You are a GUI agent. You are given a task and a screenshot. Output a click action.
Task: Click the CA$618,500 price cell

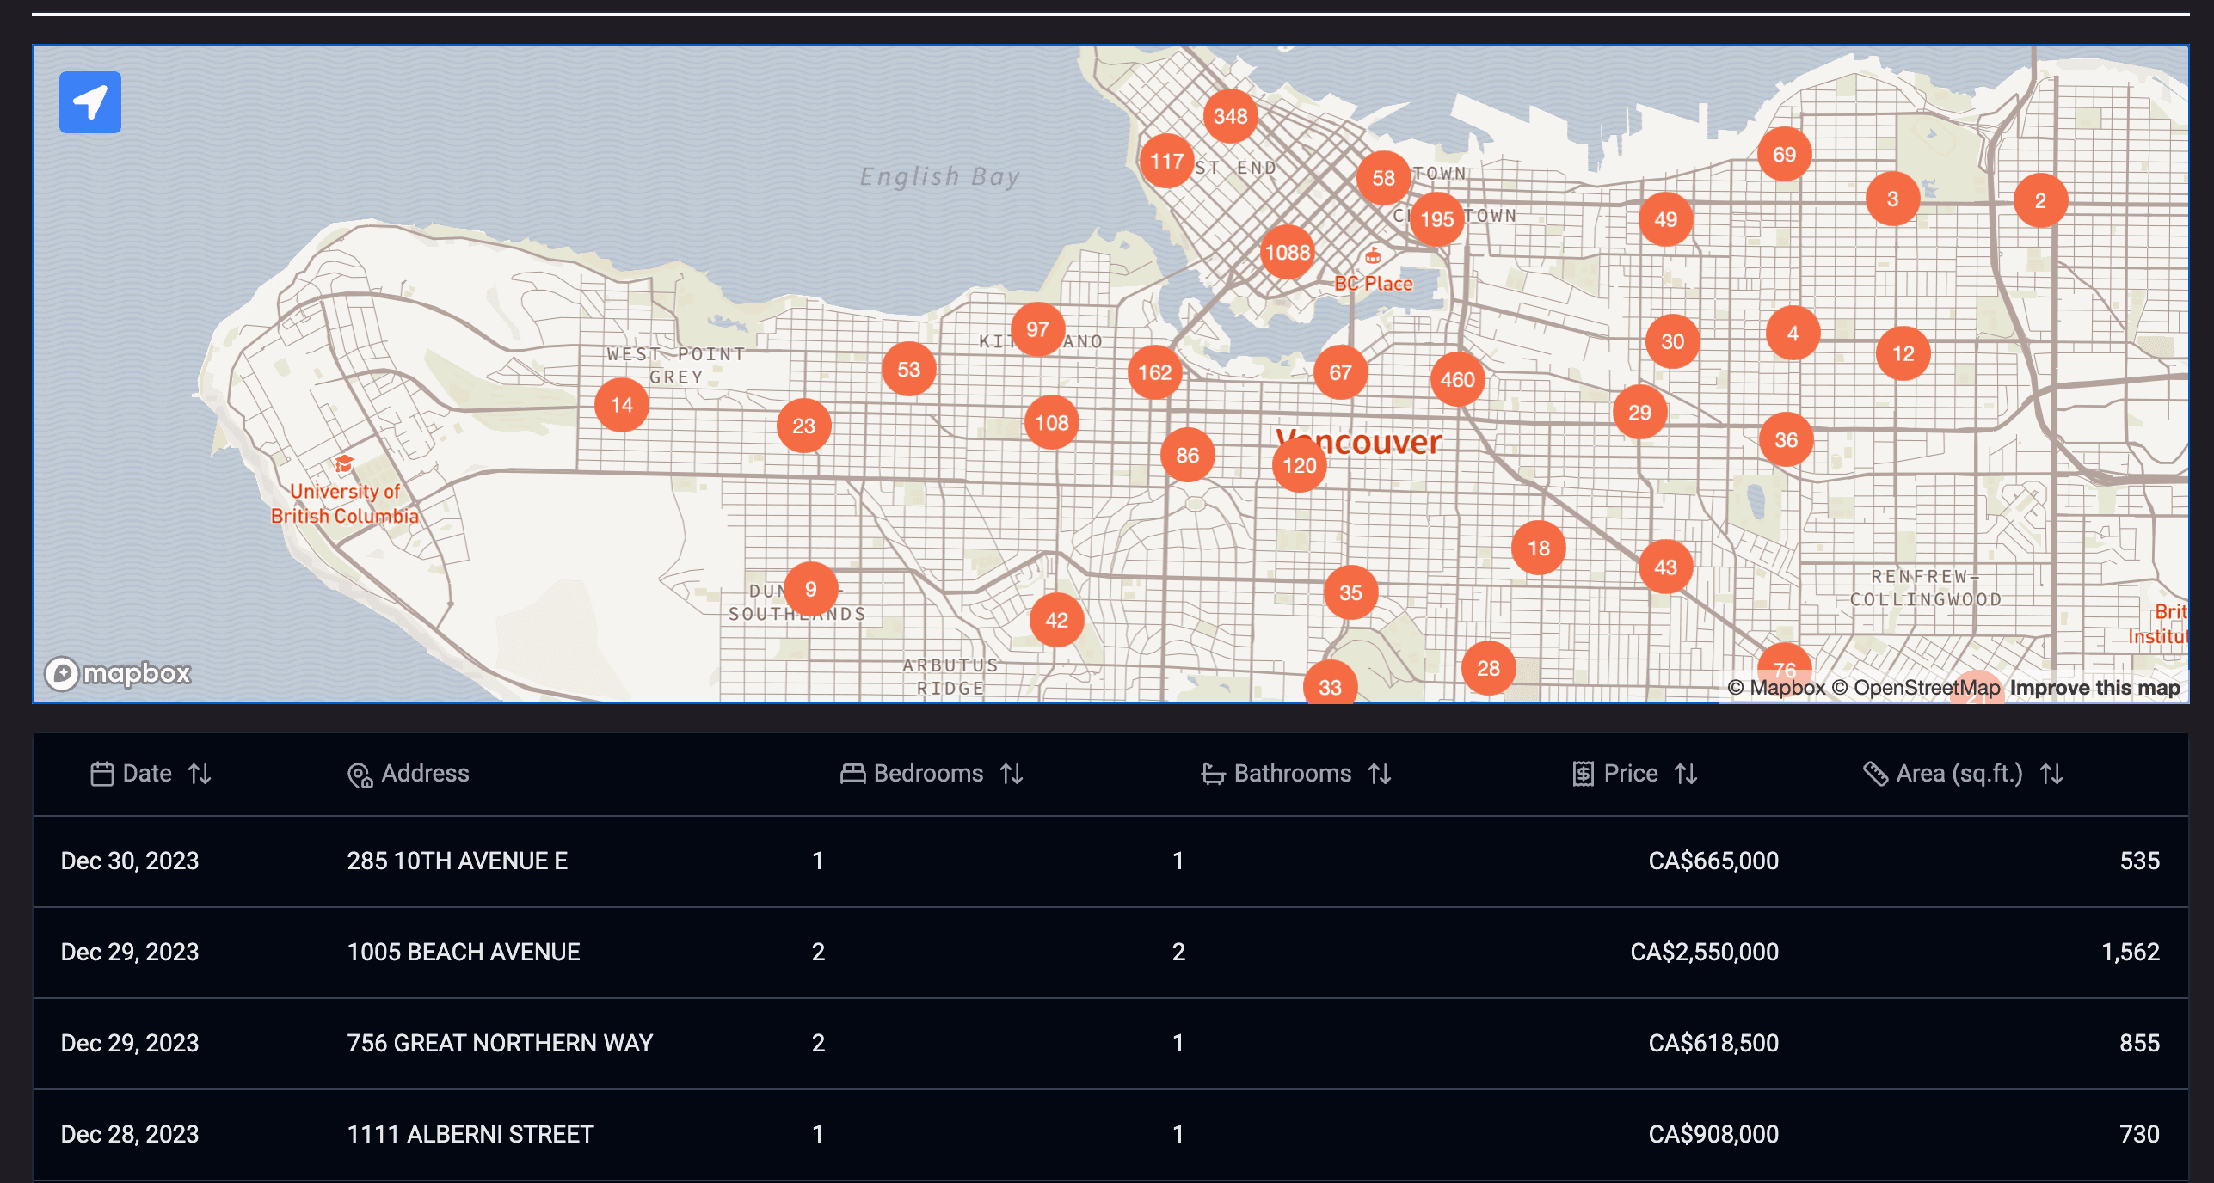[x=1713, y=1043]
